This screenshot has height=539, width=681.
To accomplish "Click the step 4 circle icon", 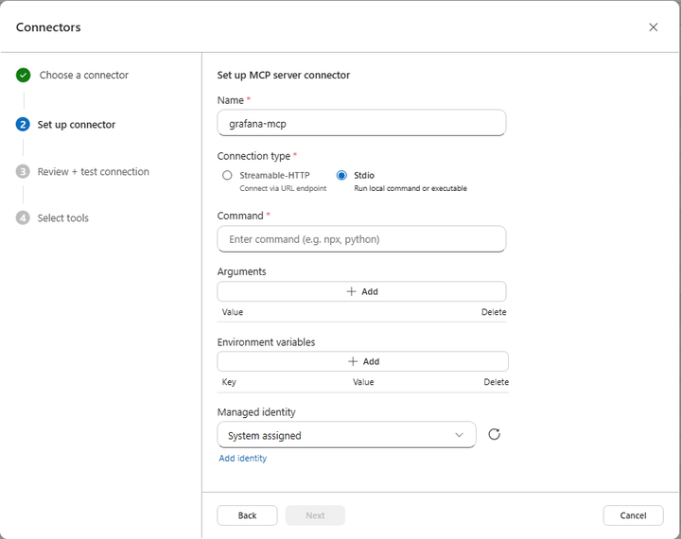I will (23, 217).
